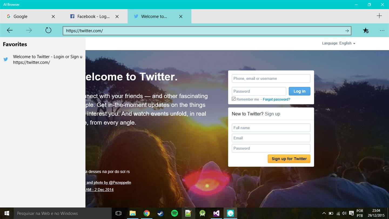Select the Welcome to... Twitter tab

(x=159, y=16)
